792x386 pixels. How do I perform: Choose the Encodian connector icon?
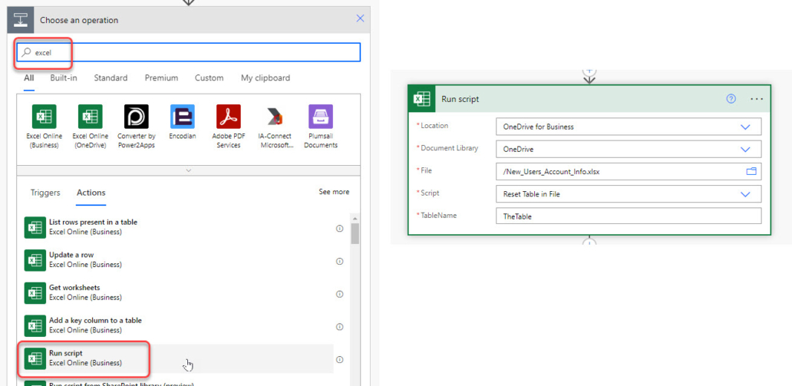pos(183,117)
